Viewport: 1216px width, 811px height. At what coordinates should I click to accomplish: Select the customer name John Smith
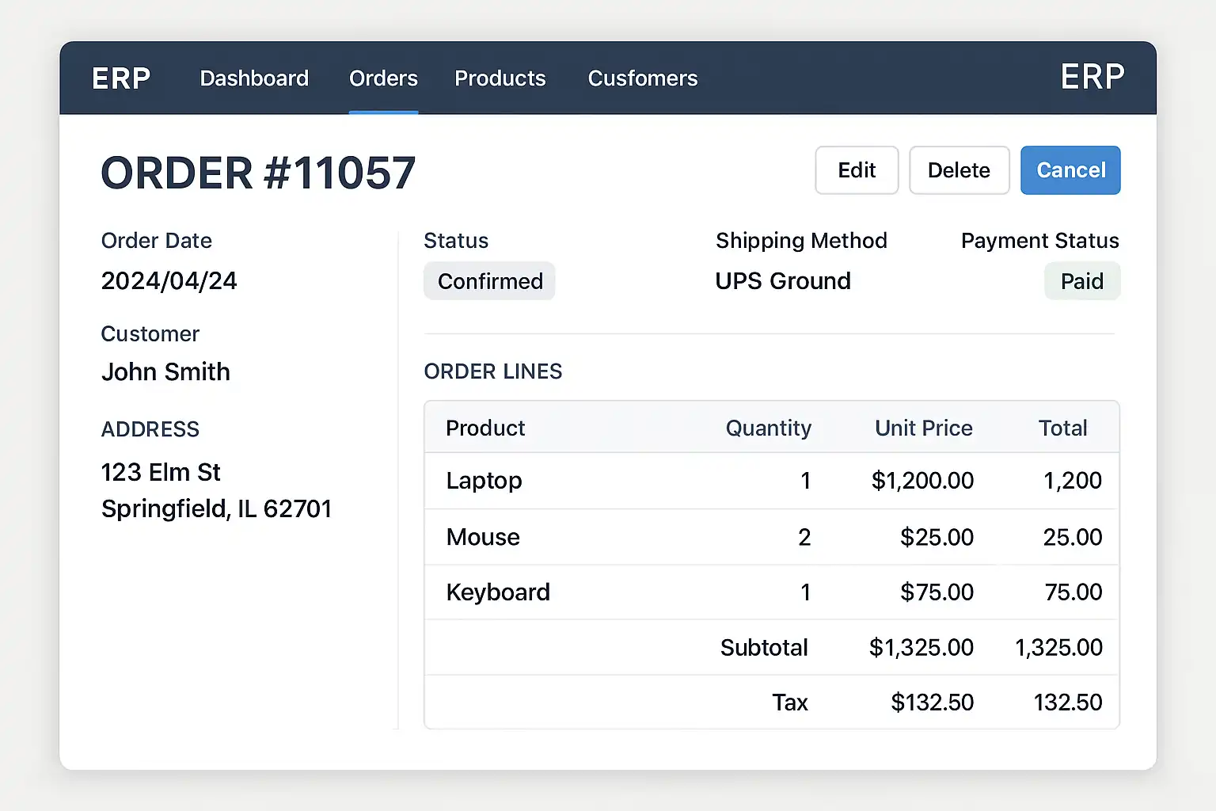[165, 371]
